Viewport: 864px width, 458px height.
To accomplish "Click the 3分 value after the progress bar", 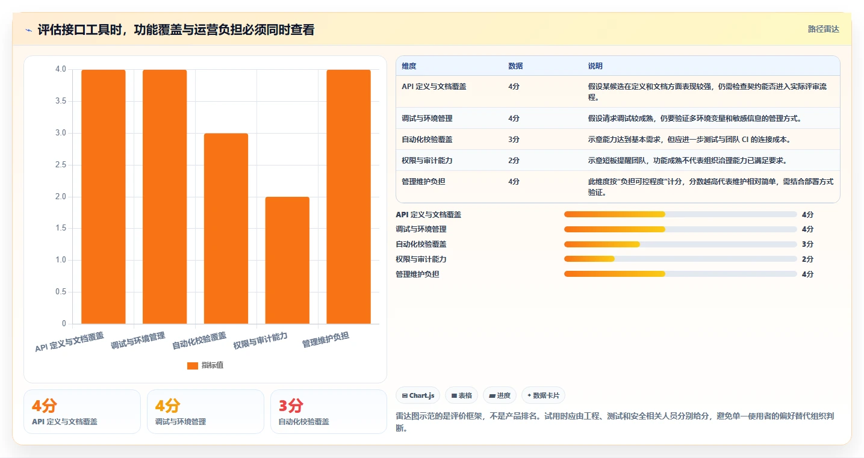I will [807, 244].
